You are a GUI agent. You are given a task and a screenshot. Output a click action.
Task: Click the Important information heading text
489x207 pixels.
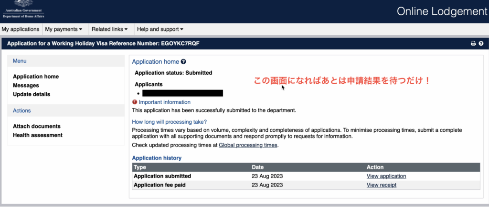coord(165,102)
